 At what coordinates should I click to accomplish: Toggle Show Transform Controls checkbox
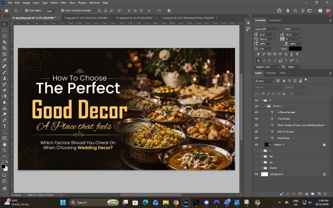(x=62, y=10)
